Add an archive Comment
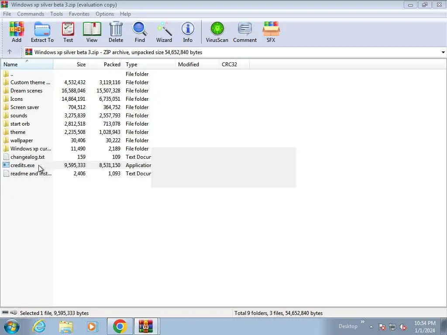The width and height of the screenshot is (447, 335). pyautogui.click(x=245, y=32)
